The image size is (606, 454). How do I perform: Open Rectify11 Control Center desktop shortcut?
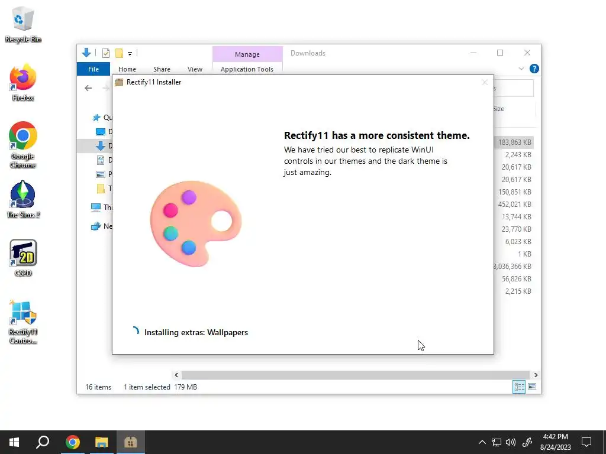click(23, 322)
